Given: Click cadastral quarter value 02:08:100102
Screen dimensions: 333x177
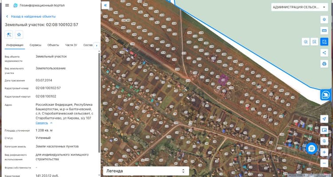Looking at the screenshot, I should [46, 96].
